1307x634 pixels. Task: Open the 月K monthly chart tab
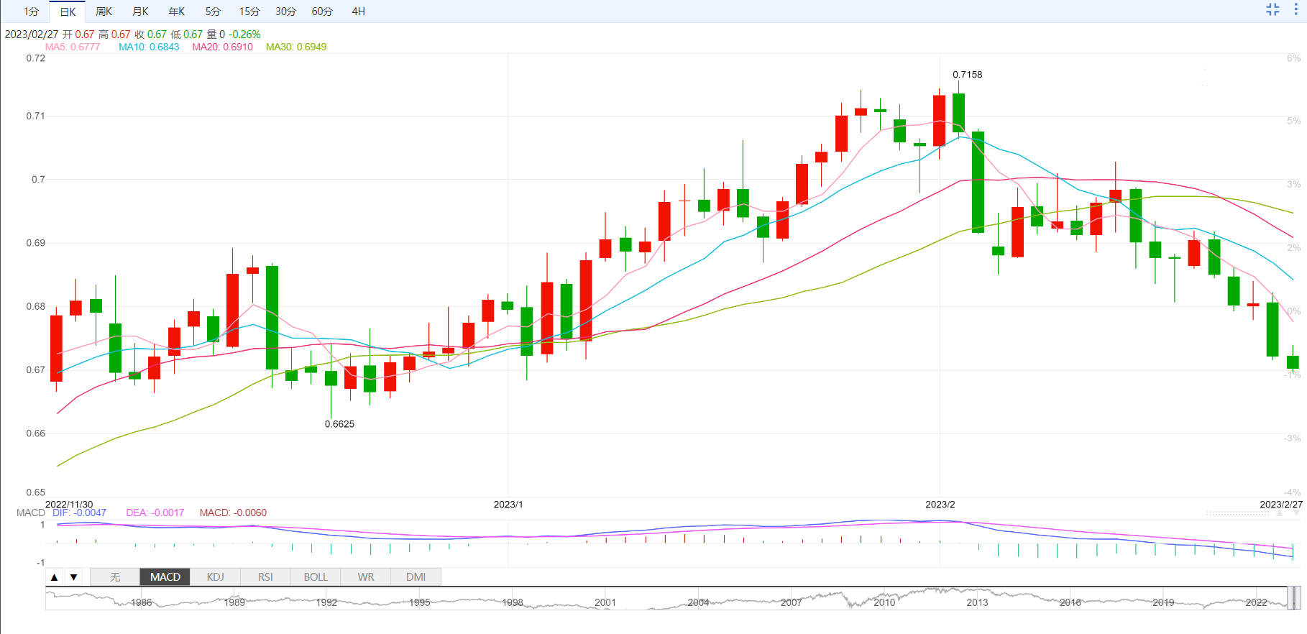pyautogui.click(x=140, y=12)
